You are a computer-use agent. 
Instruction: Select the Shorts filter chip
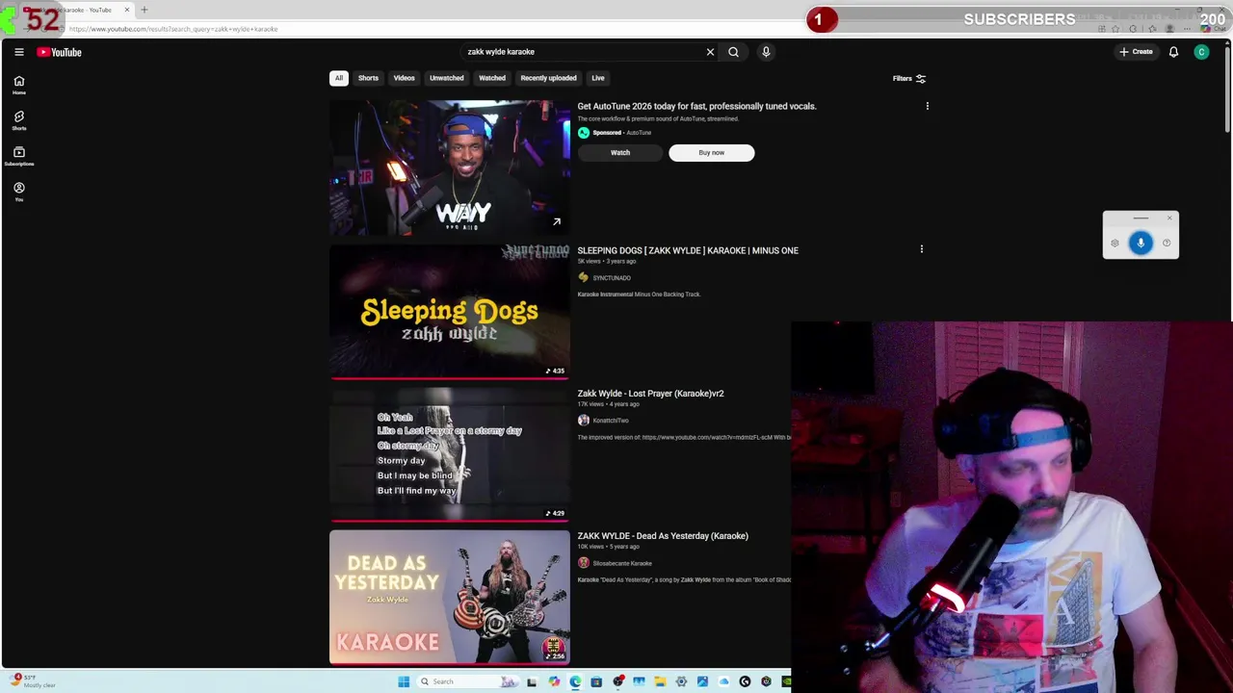368,78
